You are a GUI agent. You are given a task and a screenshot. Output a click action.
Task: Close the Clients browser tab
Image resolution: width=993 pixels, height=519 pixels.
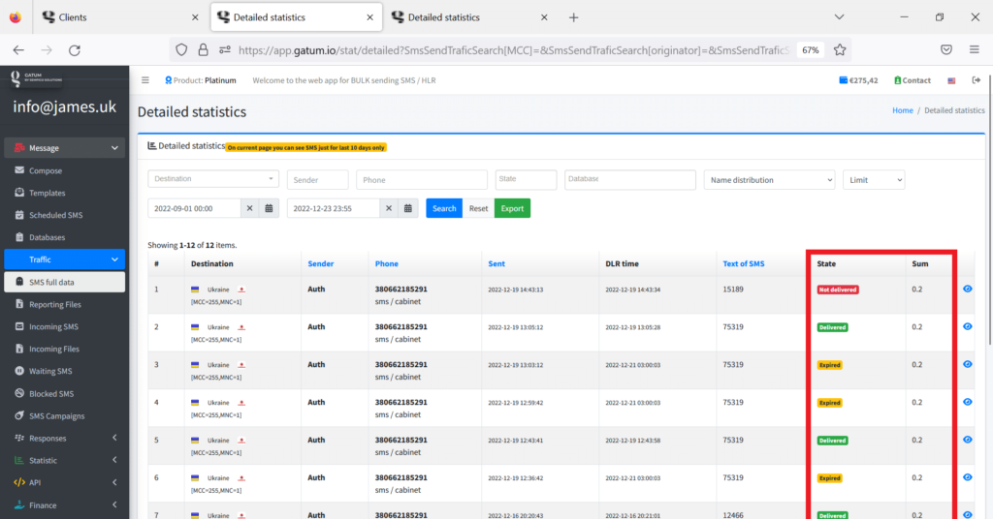[195, 17]
